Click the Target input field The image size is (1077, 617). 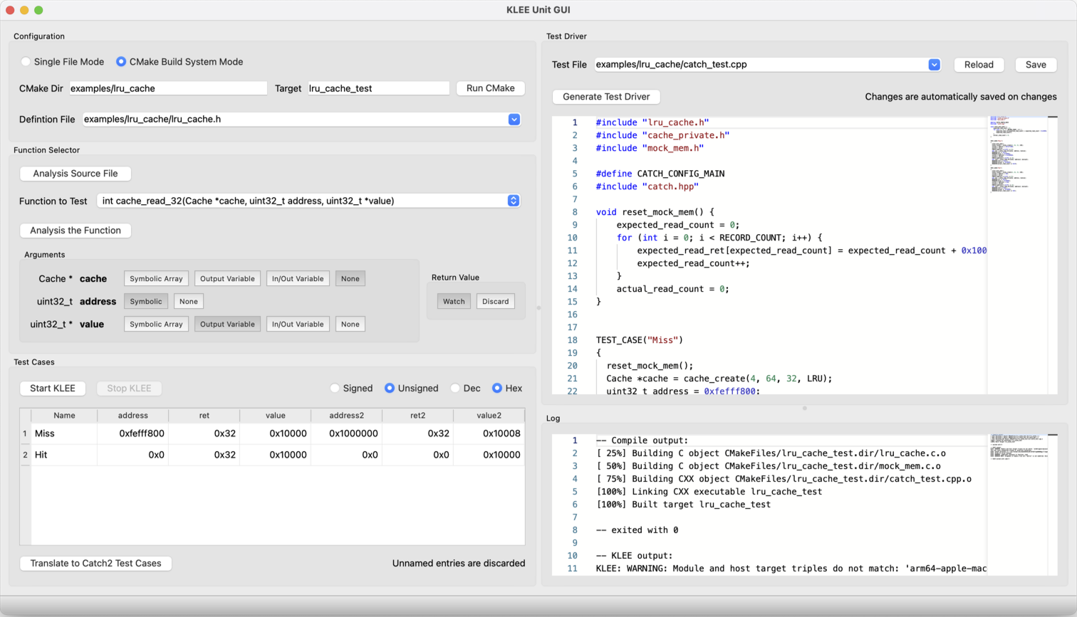(x=378, y=88)
